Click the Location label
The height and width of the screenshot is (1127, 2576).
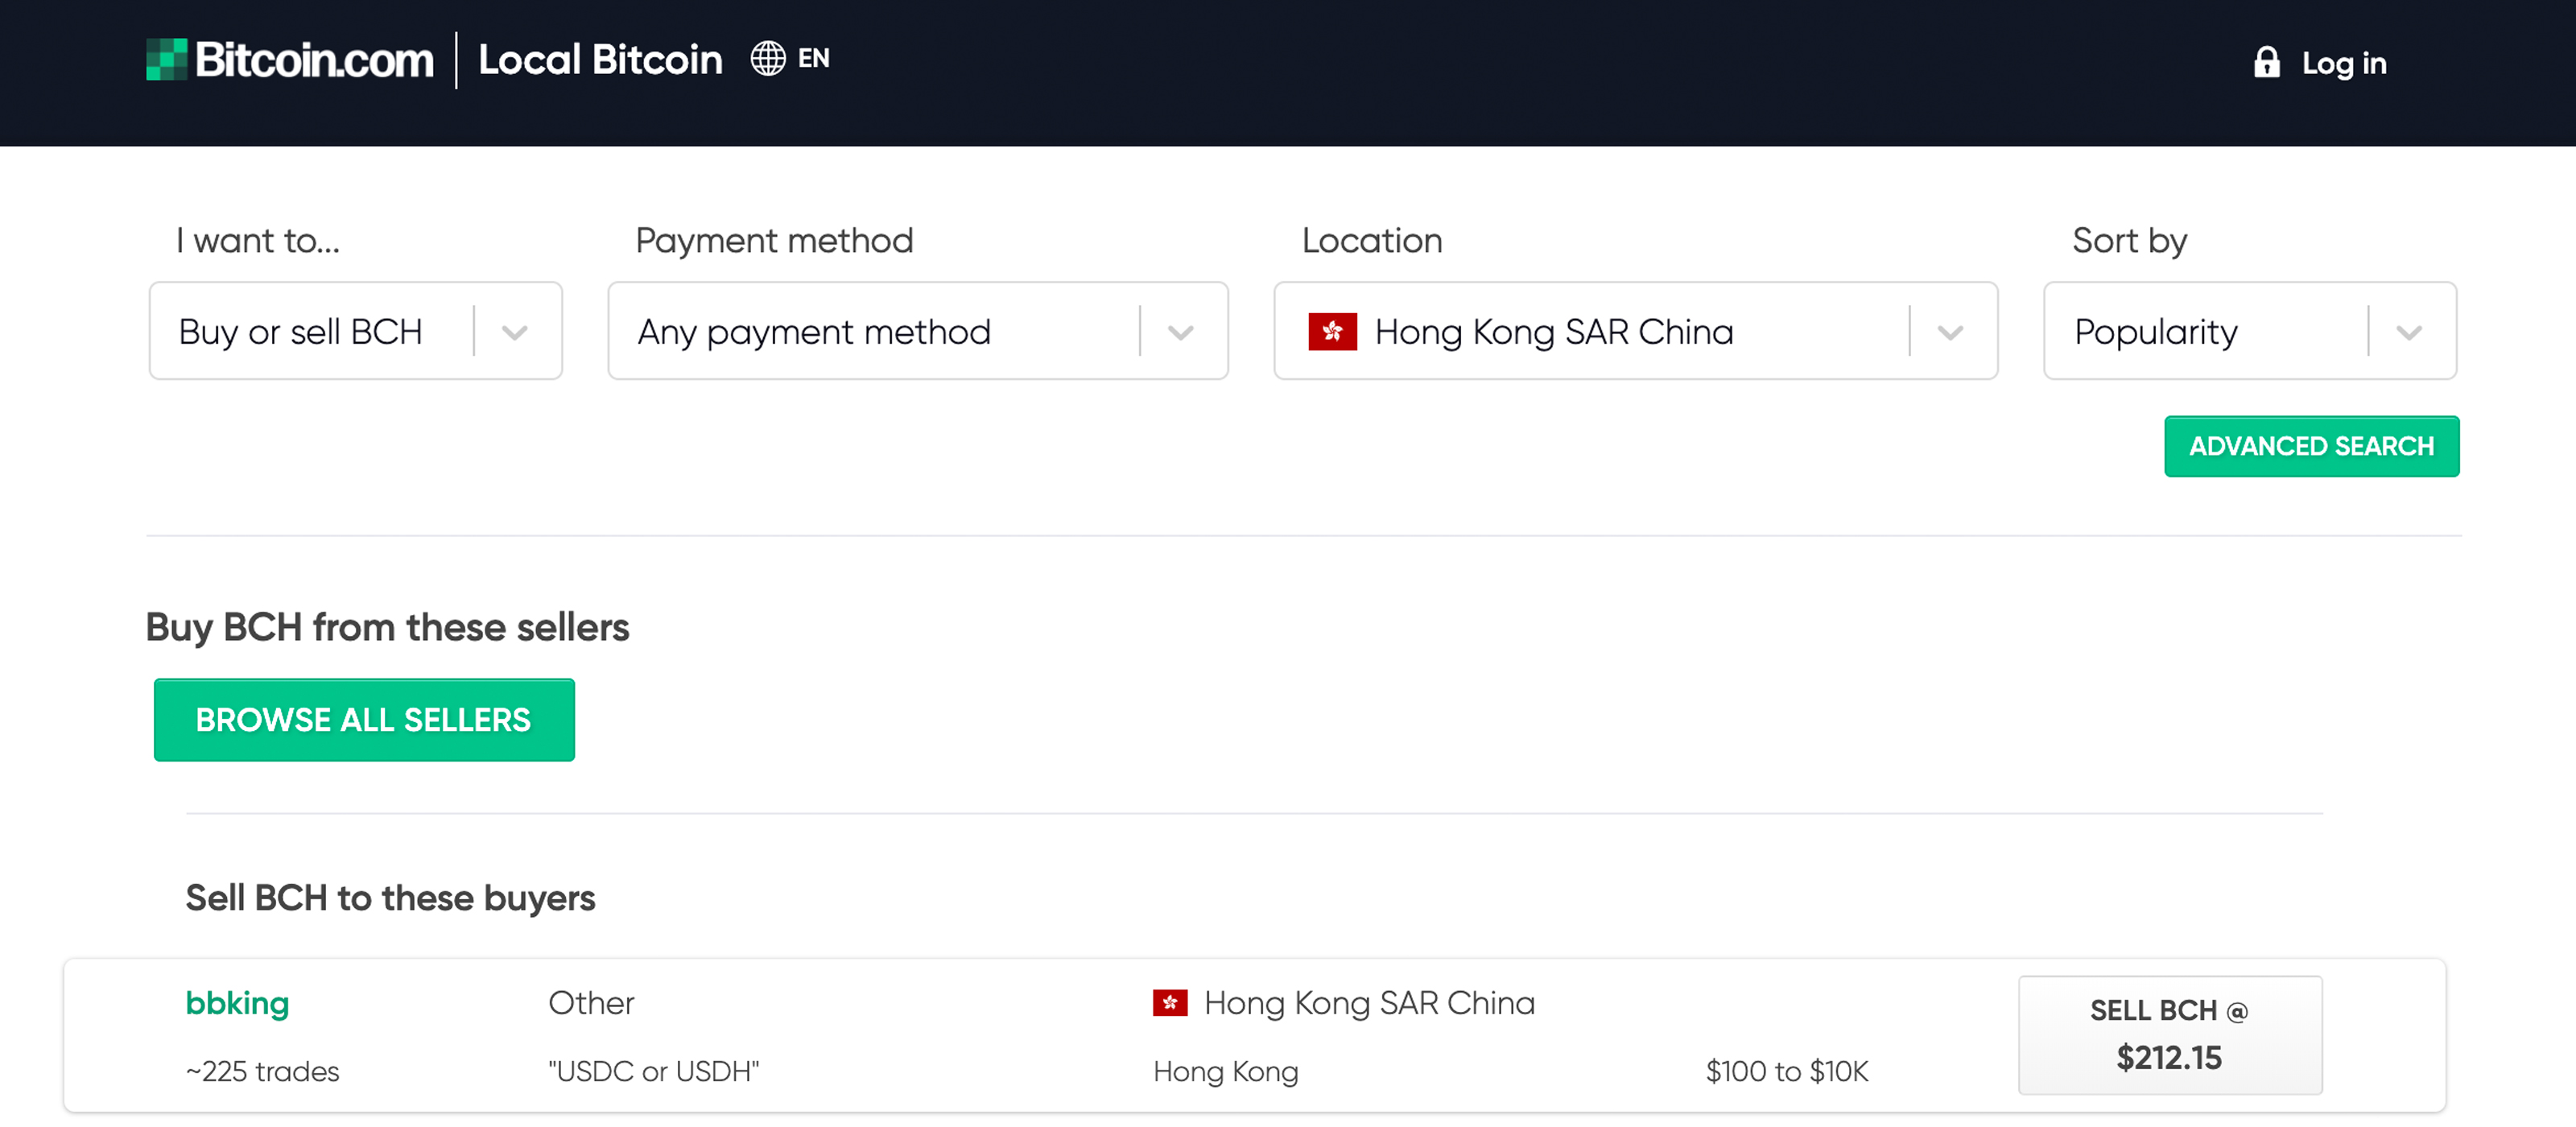(1372, 241)
